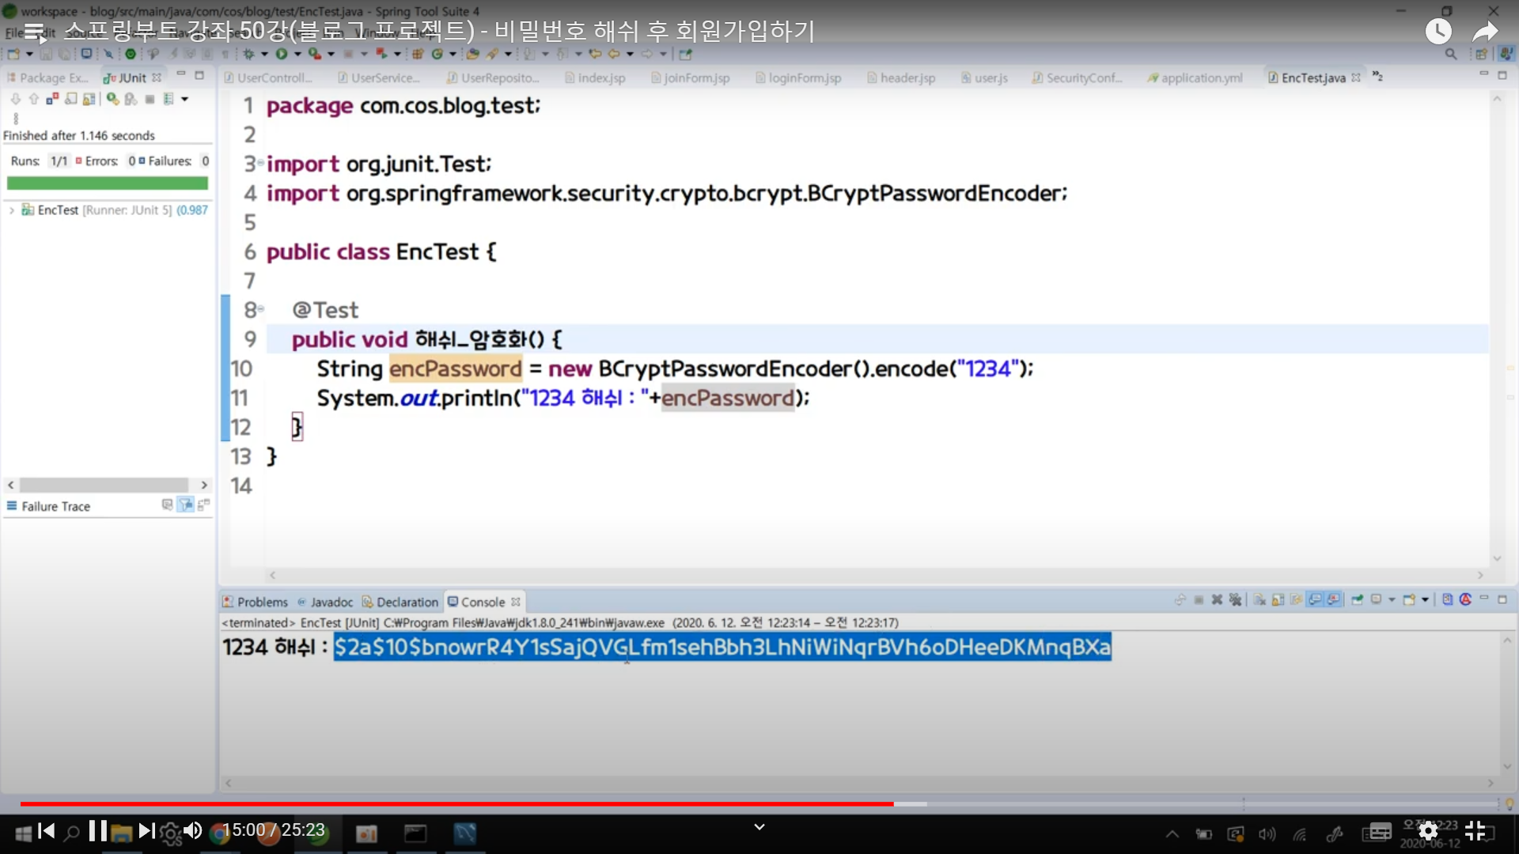Toggle Failure Trace filter stack icon
Image resolution: width=1519 pixels, height=854 pixels.
[x=185, y=504]
